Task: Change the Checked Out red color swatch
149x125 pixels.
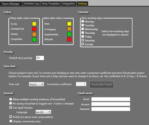Action: click(x=34, y=29)
